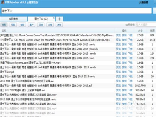Click the 1010.7MB size cell
Viewport: 156px width, 117px height.
click(140, 85)
